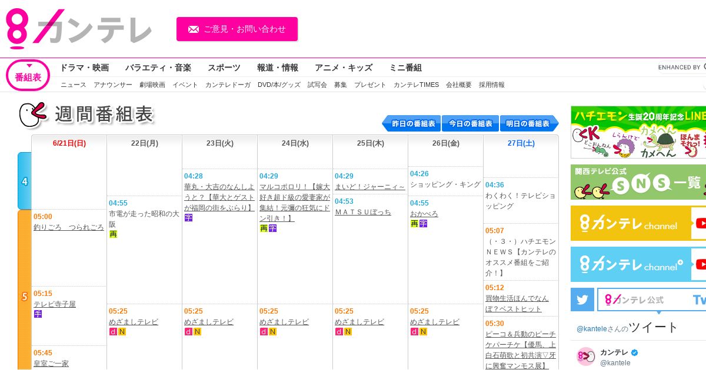Viewport: 706px width, 370px height.
Task: Go to プレゼント link
Action: [370, 85]
